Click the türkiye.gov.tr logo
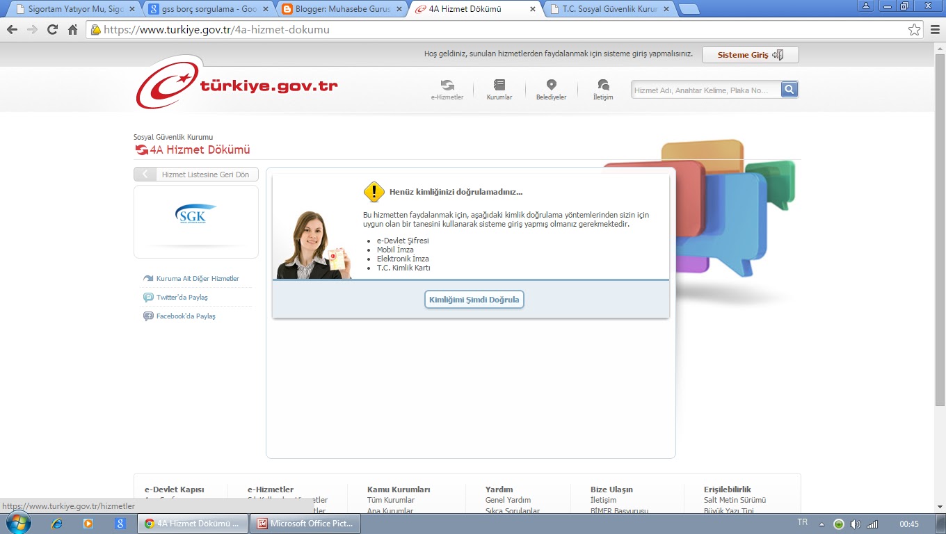 click(x=237, y=82)
